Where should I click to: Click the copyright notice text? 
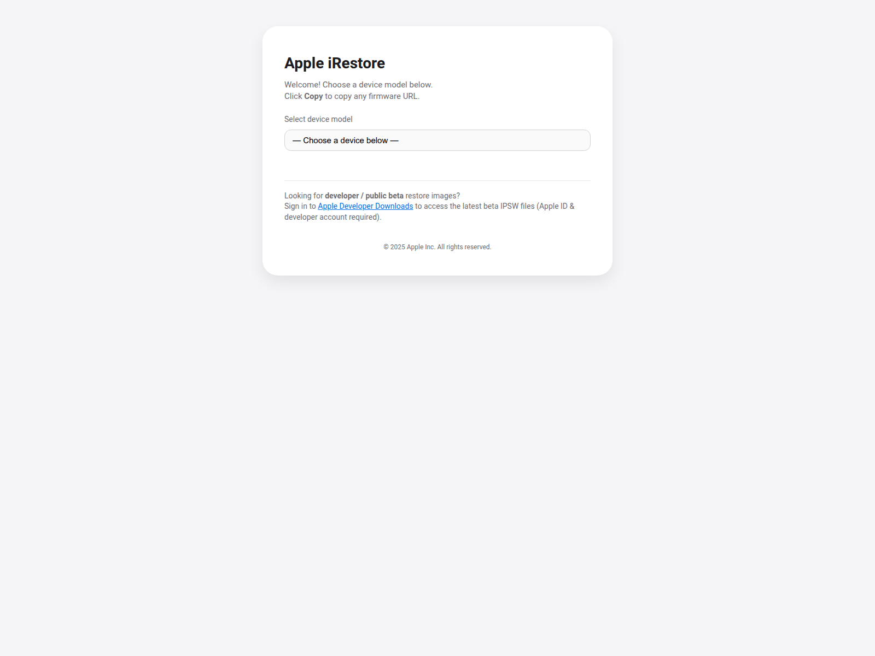coord(437,247)
